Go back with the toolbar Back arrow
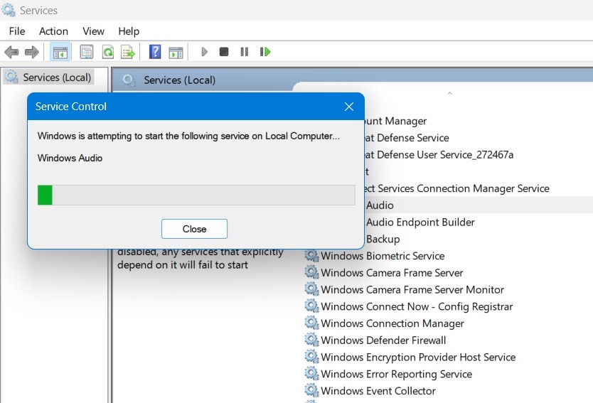 (x=11, y=52)
